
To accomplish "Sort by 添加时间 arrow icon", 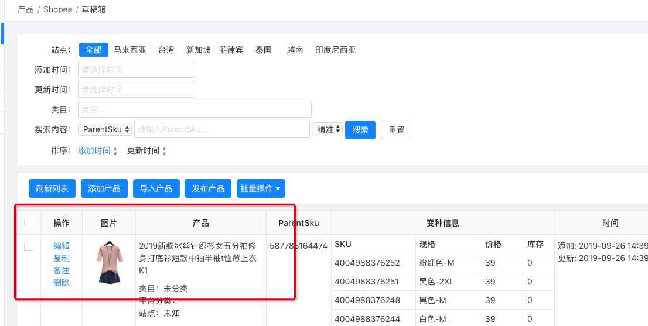I will pyautogui.click(x=115, y=151).
